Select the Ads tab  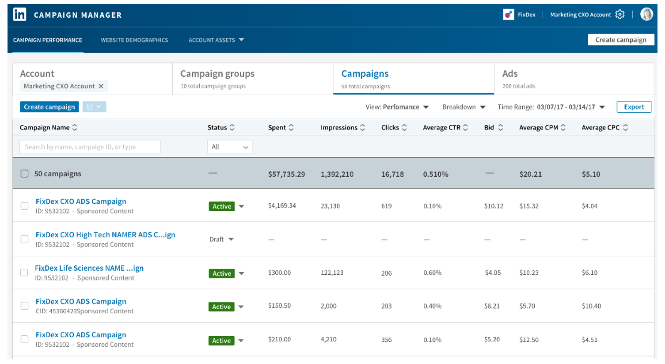click(x=574, y=79)
